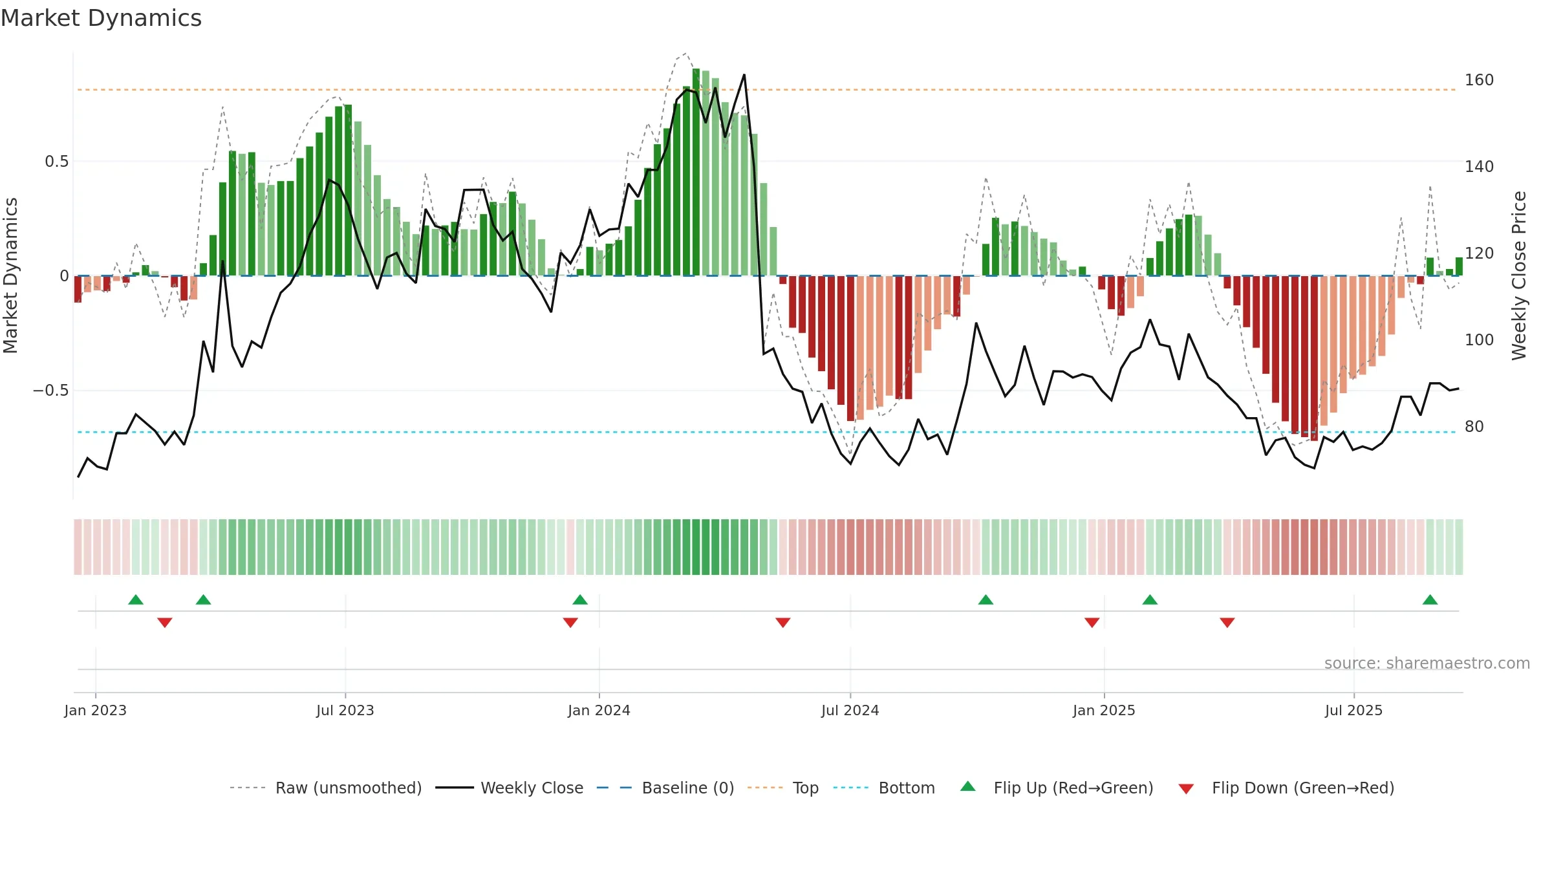Image resolution: width=1552 pixels, height=873 pixels.
Task: Click the Jul 2023 x-axis label
Action: [345, 710]
